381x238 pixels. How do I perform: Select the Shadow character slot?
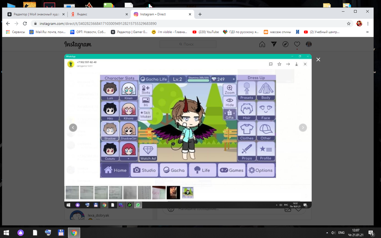coord(110,131)
